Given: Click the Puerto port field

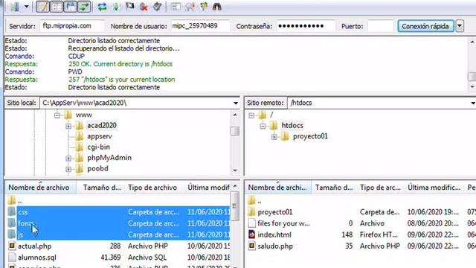Looking at the screenshot, I should (x=380, y=26).
